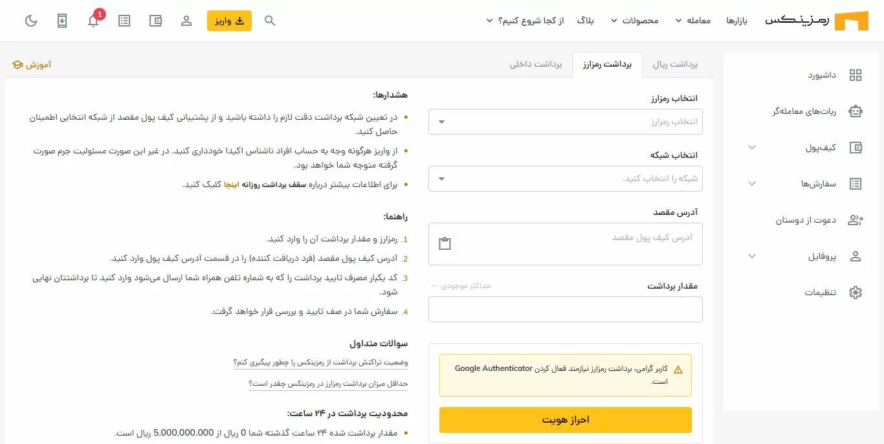Click the احراز هویت button

click(566, 420)
